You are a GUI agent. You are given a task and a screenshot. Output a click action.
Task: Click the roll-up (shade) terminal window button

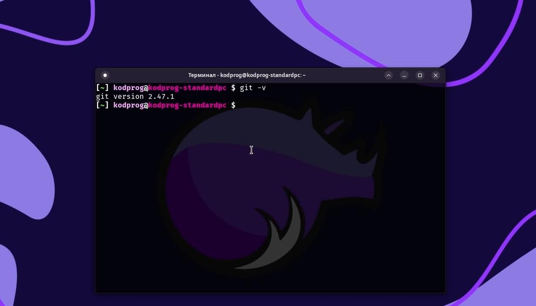click(389, 75)
